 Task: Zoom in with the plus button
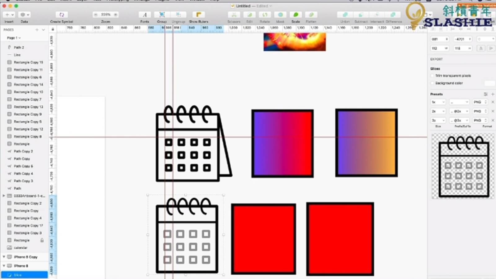(x=116, y=15)
